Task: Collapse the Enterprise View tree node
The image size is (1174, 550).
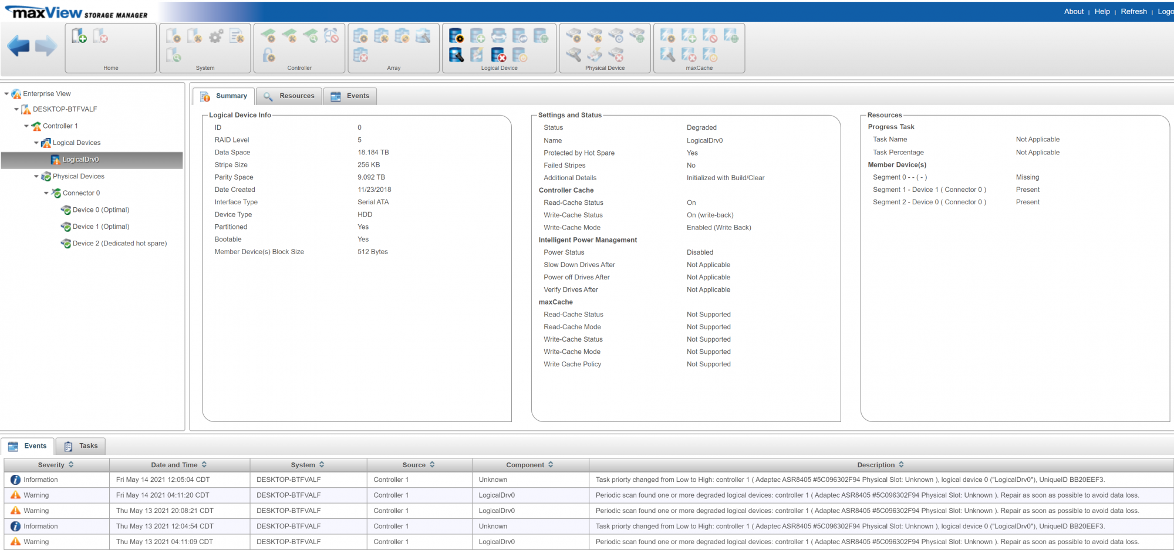Action: [6, 94]
